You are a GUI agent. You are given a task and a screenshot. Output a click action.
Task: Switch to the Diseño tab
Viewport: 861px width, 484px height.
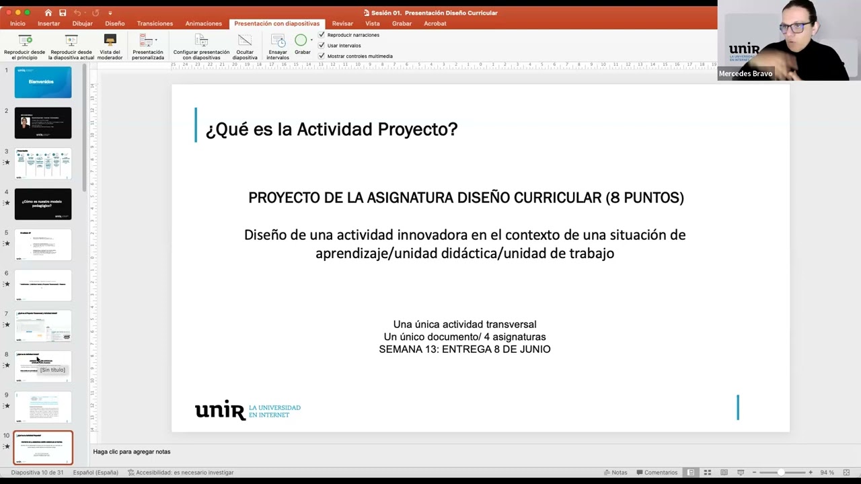tap(114, 24)
